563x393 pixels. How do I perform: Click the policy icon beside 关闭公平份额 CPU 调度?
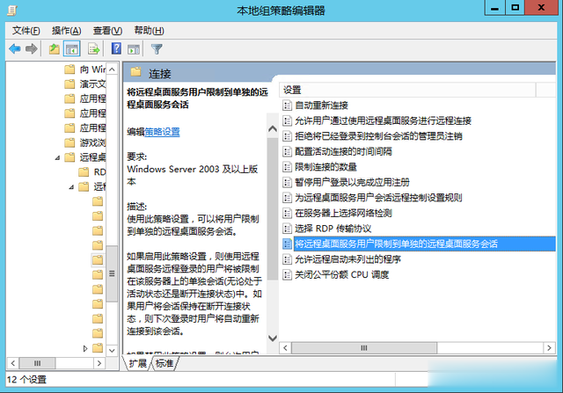coord(287,275)
